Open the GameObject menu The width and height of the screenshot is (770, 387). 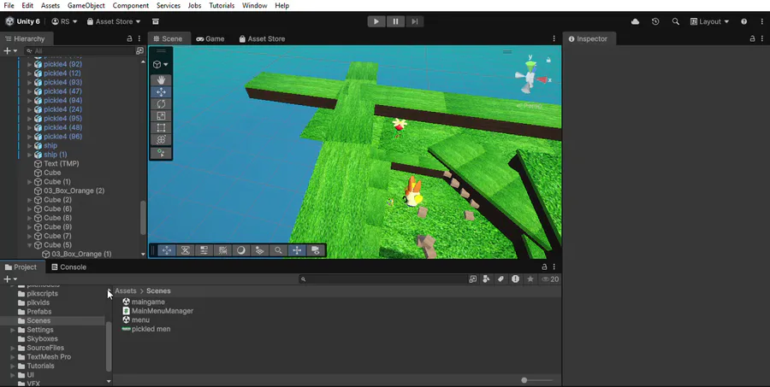coord(86,5)
